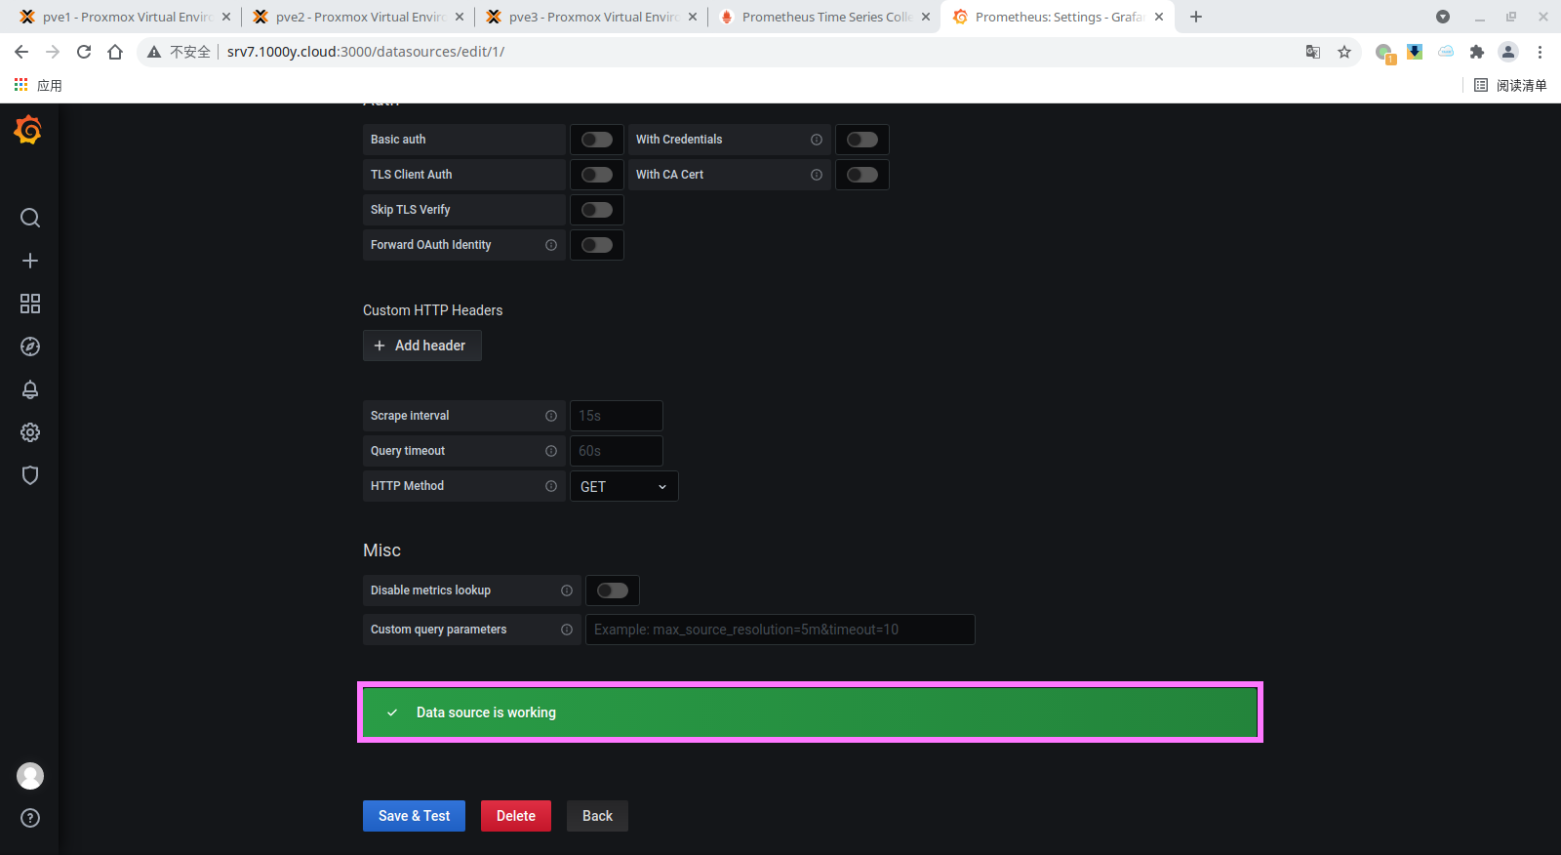This screenshot has height=855, width=1561.
Task: Click the Create plus icon in sidebar
Action: (30, 261)
